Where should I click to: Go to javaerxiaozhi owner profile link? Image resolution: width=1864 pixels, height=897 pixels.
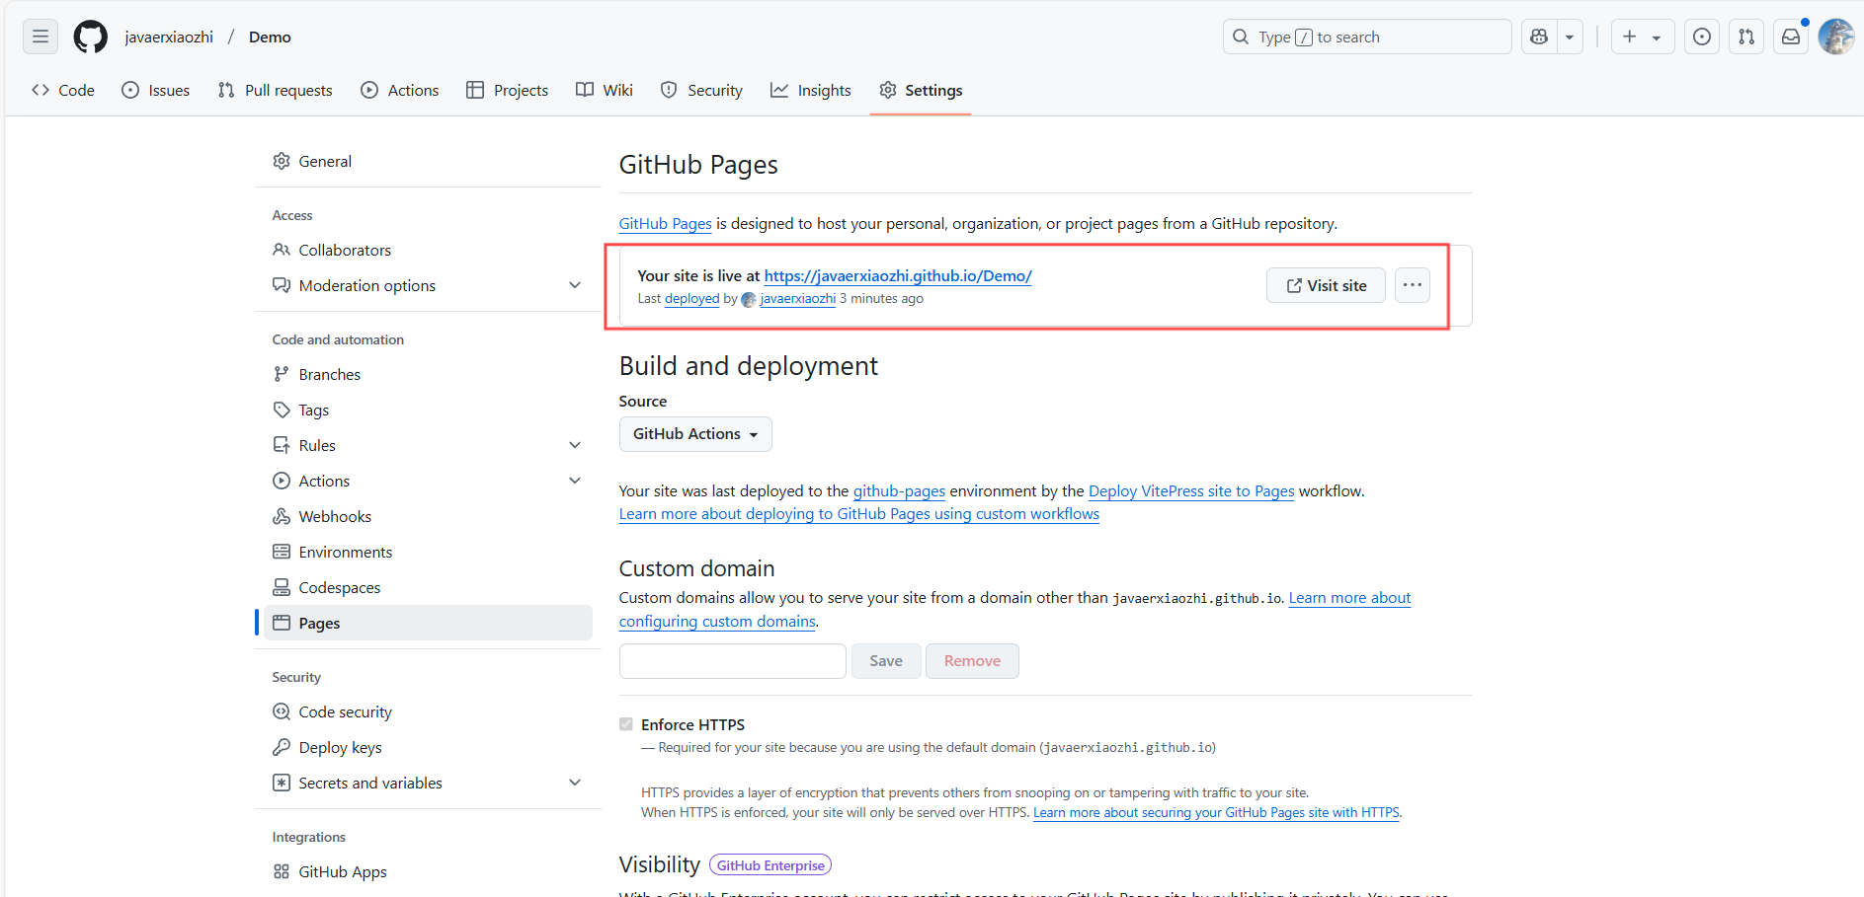(169, 37)
